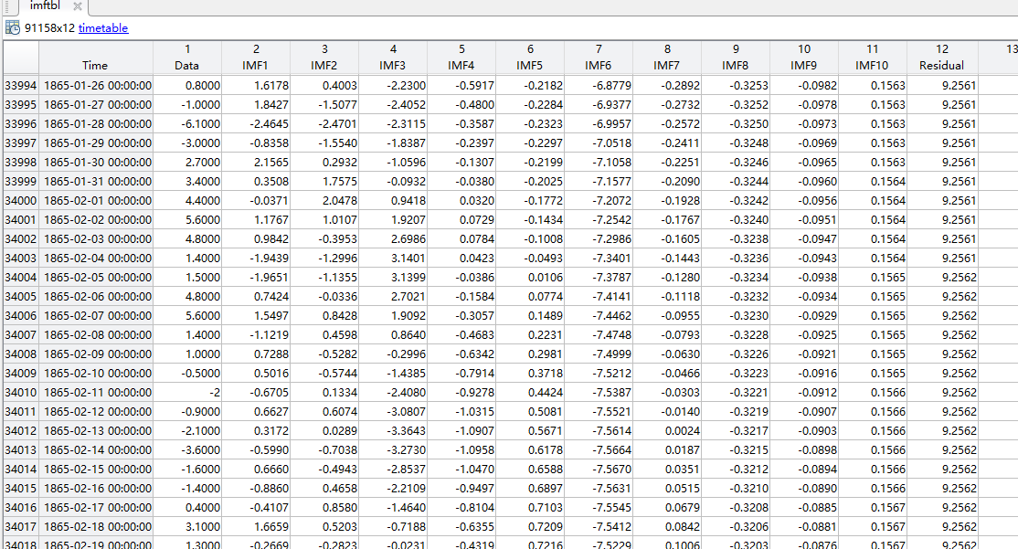Select the IMF3 column header

click(x=393, y=65)
